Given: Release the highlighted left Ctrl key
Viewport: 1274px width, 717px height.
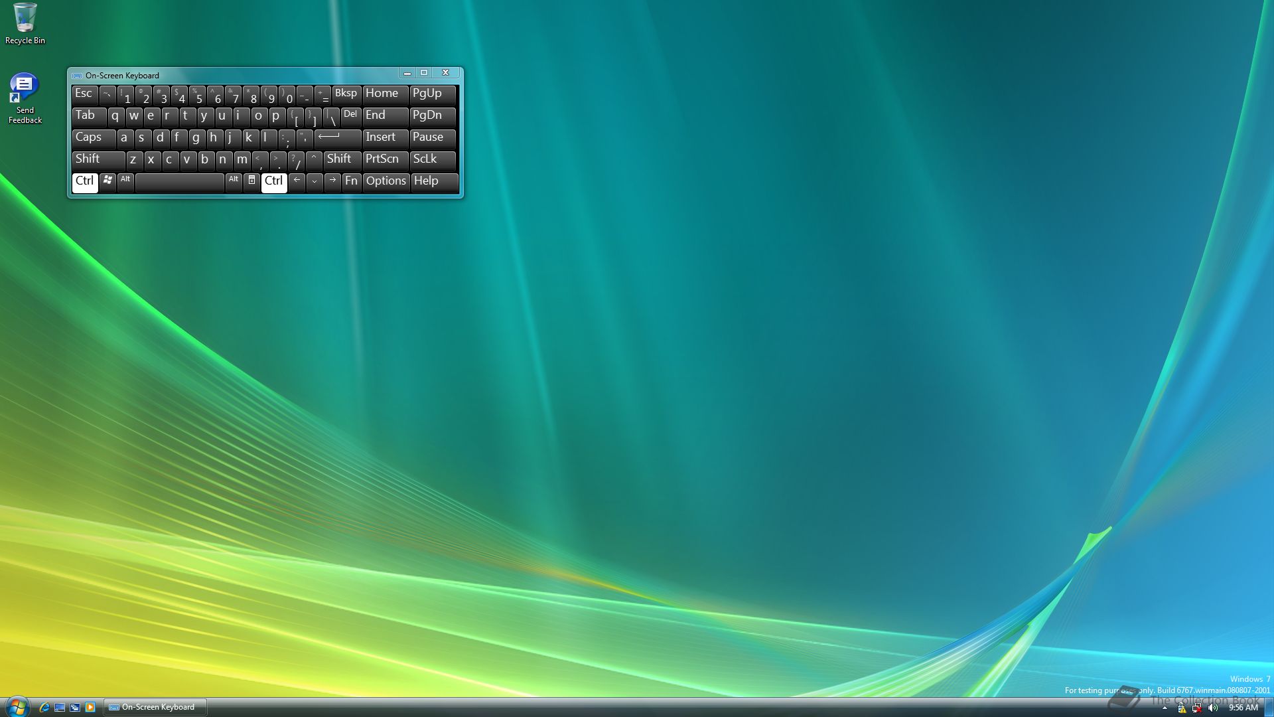Looking at the screenshot, I should [x=85, y=183].
